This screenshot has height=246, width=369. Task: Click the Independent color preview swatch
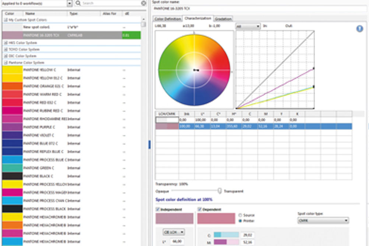(175, 218)
